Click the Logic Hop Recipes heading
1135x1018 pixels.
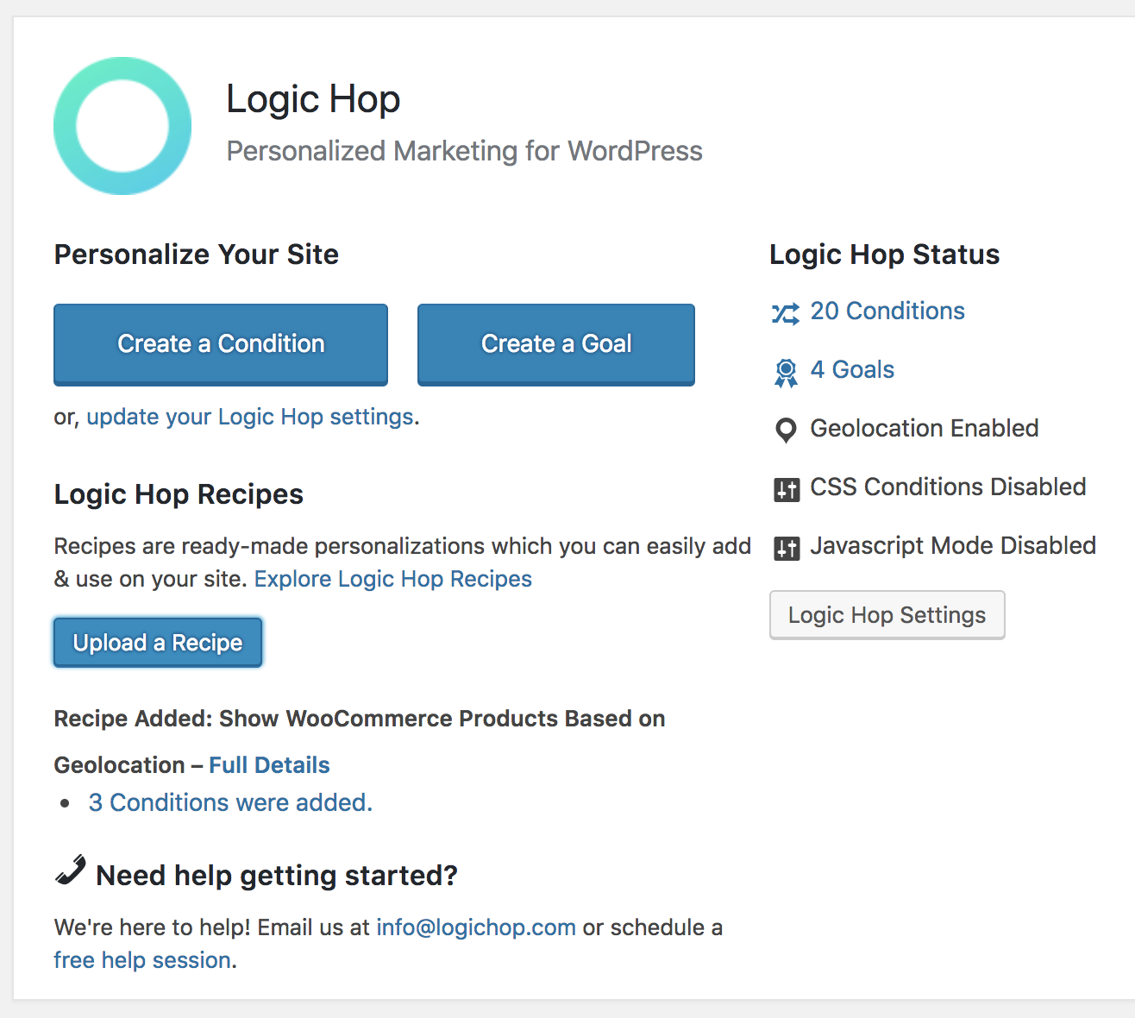coord(179,494)
